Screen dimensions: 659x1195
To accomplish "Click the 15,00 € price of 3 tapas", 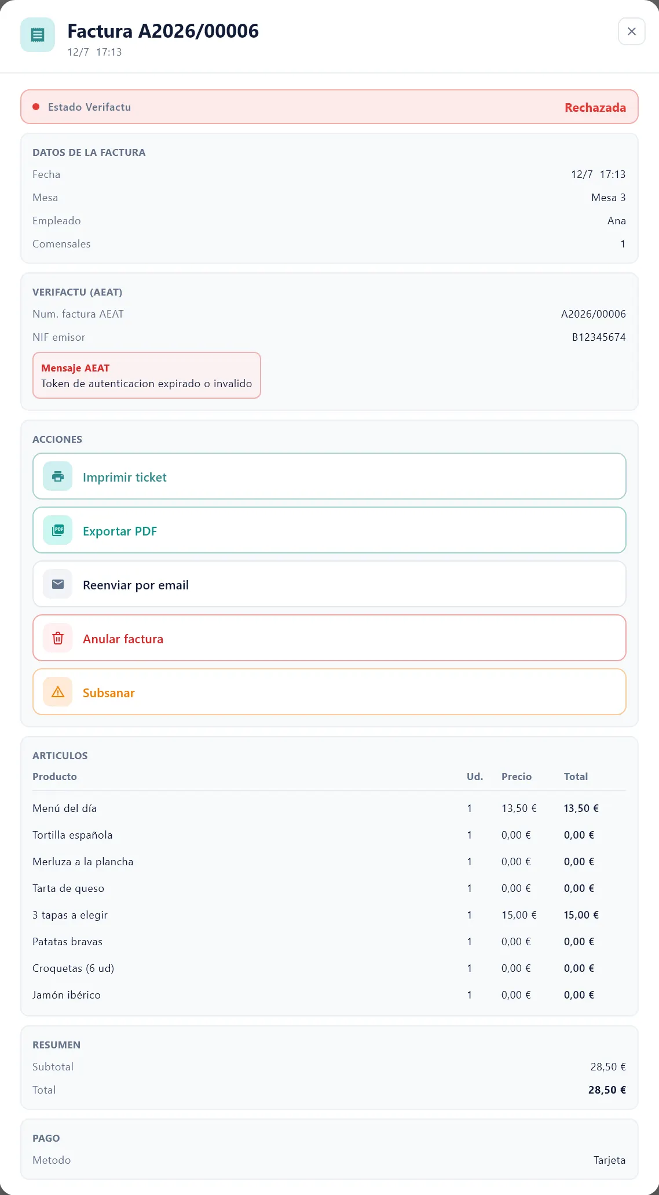I will pos(519,915).
